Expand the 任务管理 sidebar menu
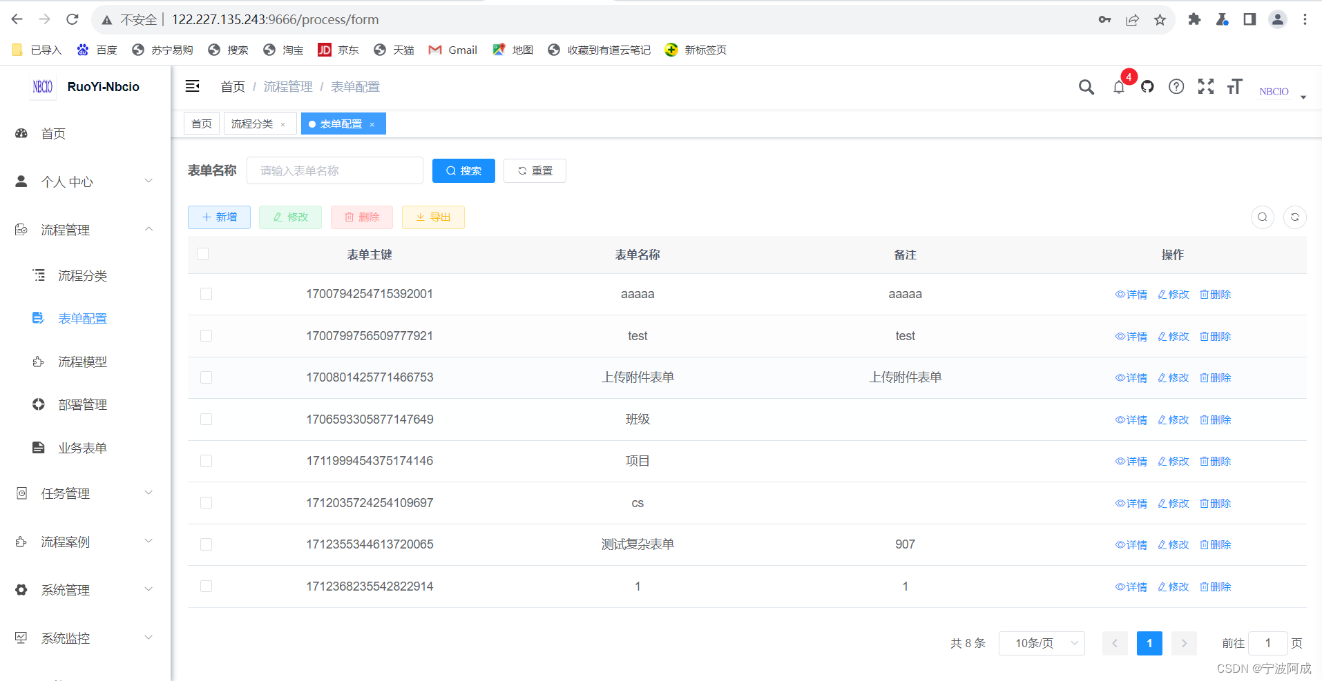This screenshot has width=1322, height=681. (85, 493)
